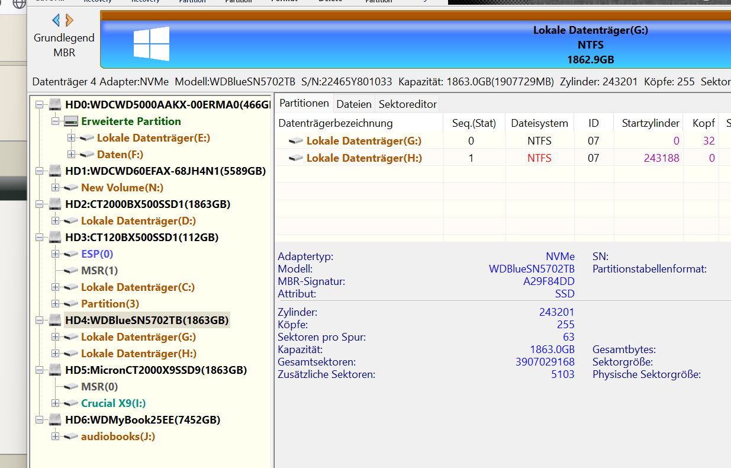
Task: Click the disk icon of HD0:WDCWD5000AAKX
Action: point(55,105)
